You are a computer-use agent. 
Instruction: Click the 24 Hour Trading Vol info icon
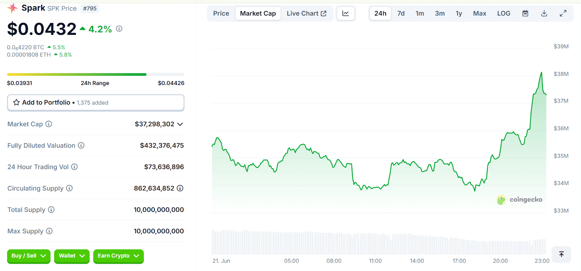pyautogui.click(x=74, y=167)
